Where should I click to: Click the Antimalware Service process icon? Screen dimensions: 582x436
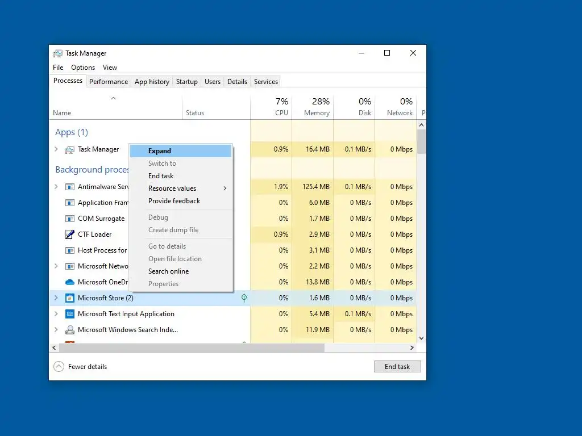click(70, 187)
